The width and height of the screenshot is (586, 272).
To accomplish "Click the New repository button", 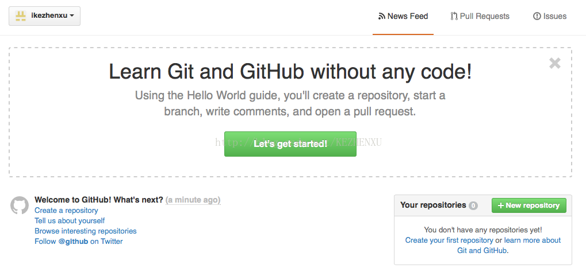I will coord(529,205).
